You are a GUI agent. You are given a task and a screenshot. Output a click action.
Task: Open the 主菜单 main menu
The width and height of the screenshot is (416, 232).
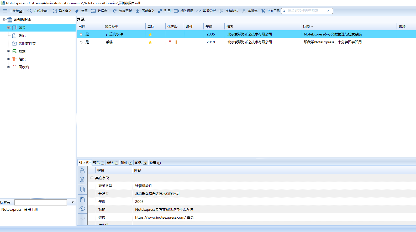tap(13, 11)
